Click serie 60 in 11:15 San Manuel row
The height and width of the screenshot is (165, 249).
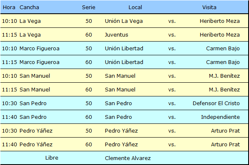pos(89,90)
